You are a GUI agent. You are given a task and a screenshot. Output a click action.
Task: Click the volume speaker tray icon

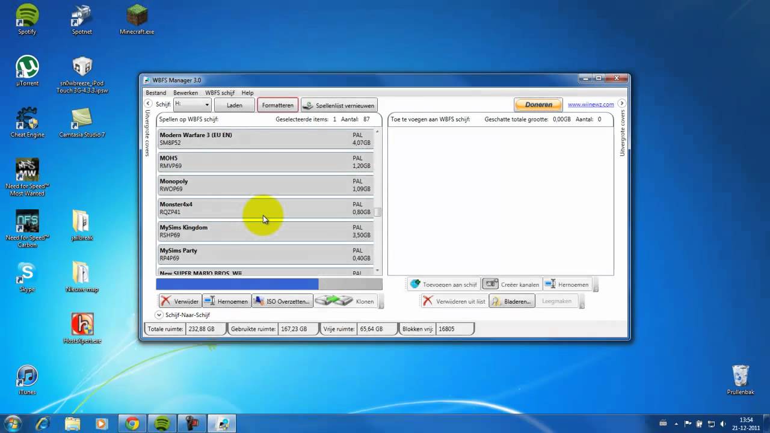[x=723, y=423]
